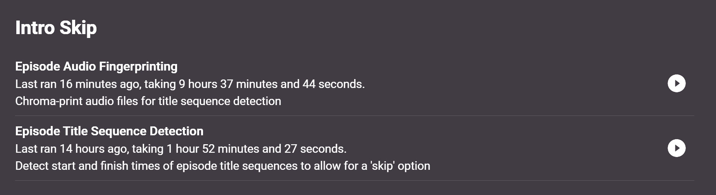Click the quoted 'skip' word in description
This screenshot has height=195, width=716.
[x=382, y=166]
